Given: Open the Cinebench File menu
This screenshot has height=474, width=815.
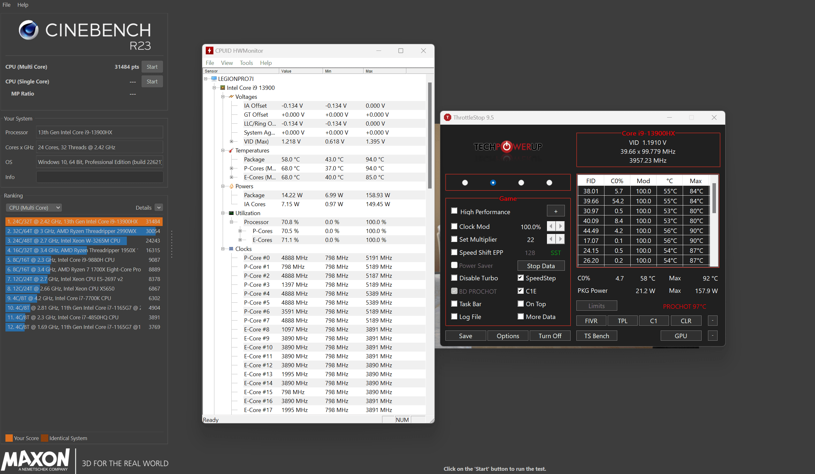Looking at the screenshot, I should click(x=6, y=5).
